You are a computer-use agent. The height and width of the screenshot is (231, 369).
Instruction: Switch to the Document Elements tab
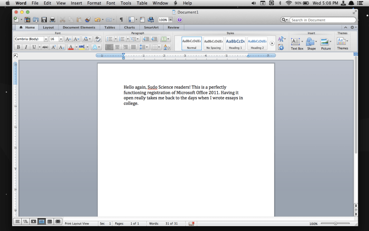[79, 27]
